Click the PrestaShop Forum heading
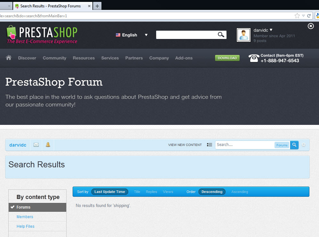319x237 pixels. [x=54, y=82]
